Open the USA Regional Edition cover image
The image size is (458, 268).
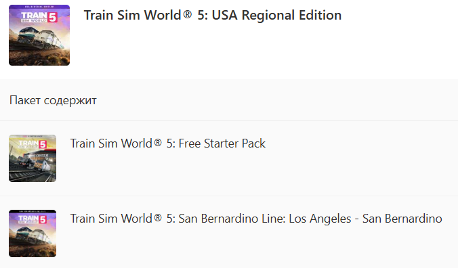point(39,35)
